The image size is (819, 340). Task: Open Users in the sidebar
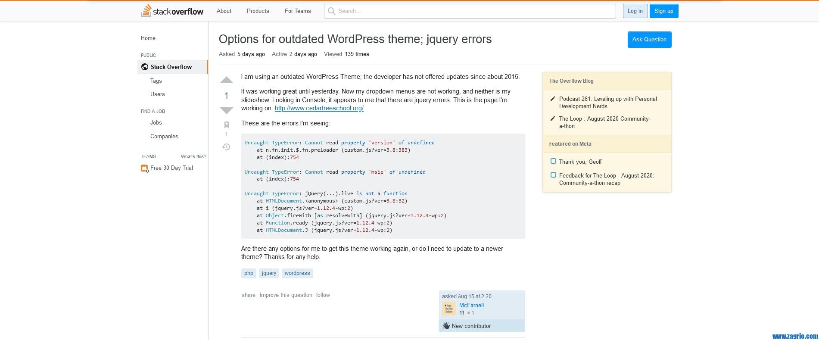tap(158, 94)
